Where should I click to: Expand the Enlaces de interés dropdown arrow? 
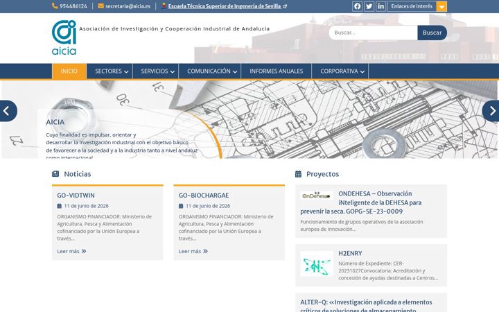click(441, 6)
